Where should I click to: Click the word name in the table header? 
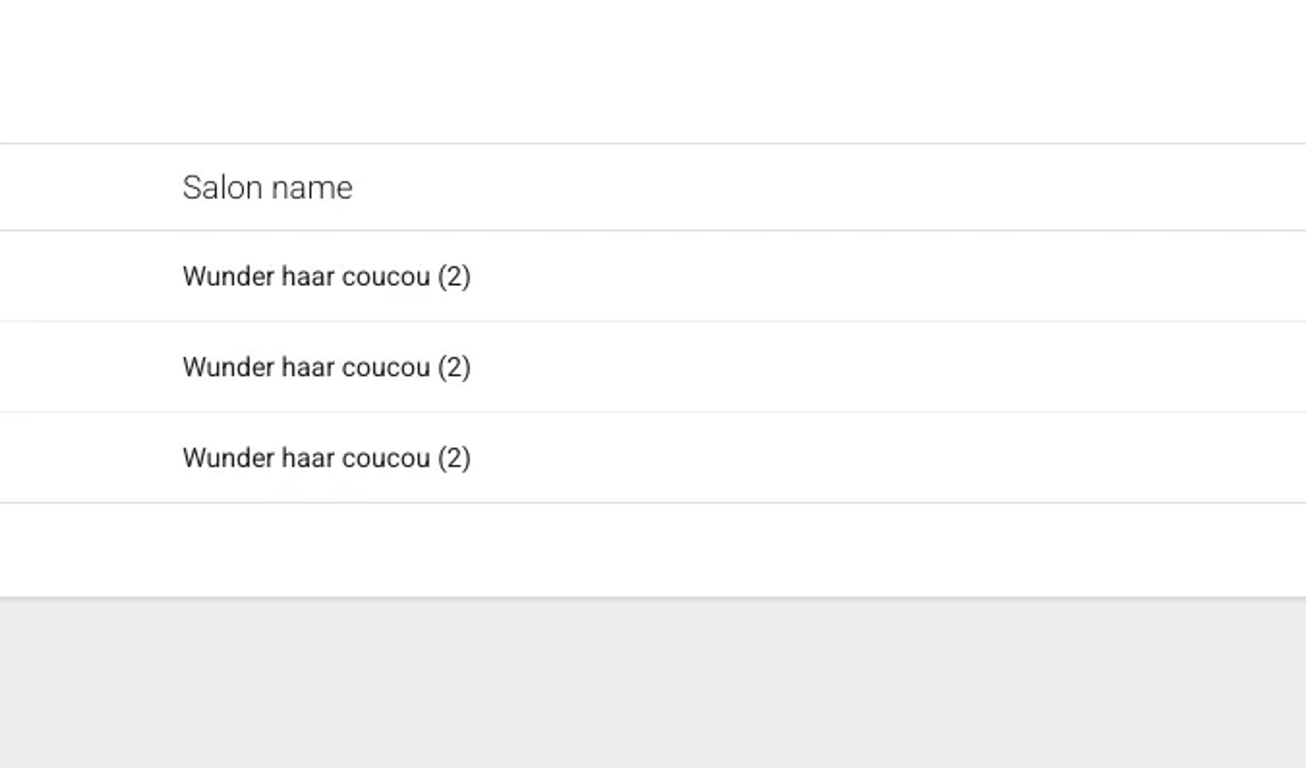[x=312, y=189]
